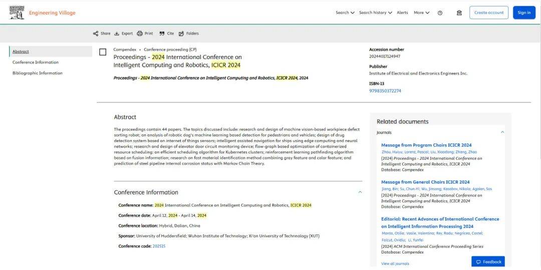Click author Rey, Radu

pyautogui.click(x=444, y=233)
